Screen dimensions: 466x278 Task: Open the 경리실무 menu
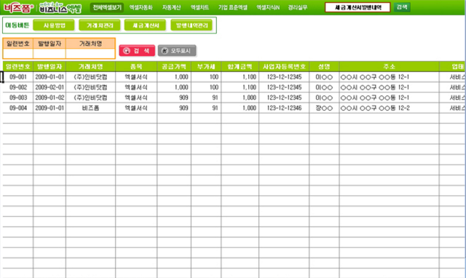coord(298,8)
